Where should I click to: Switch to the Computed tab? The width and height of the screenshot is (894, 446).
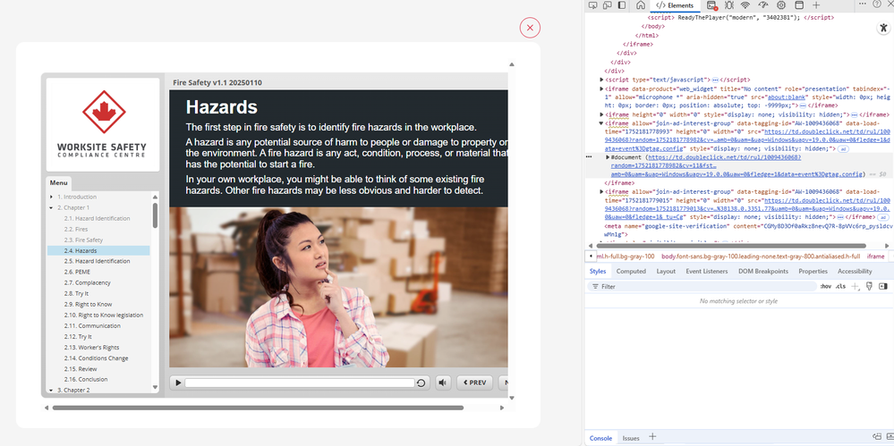tap(631, 271)
